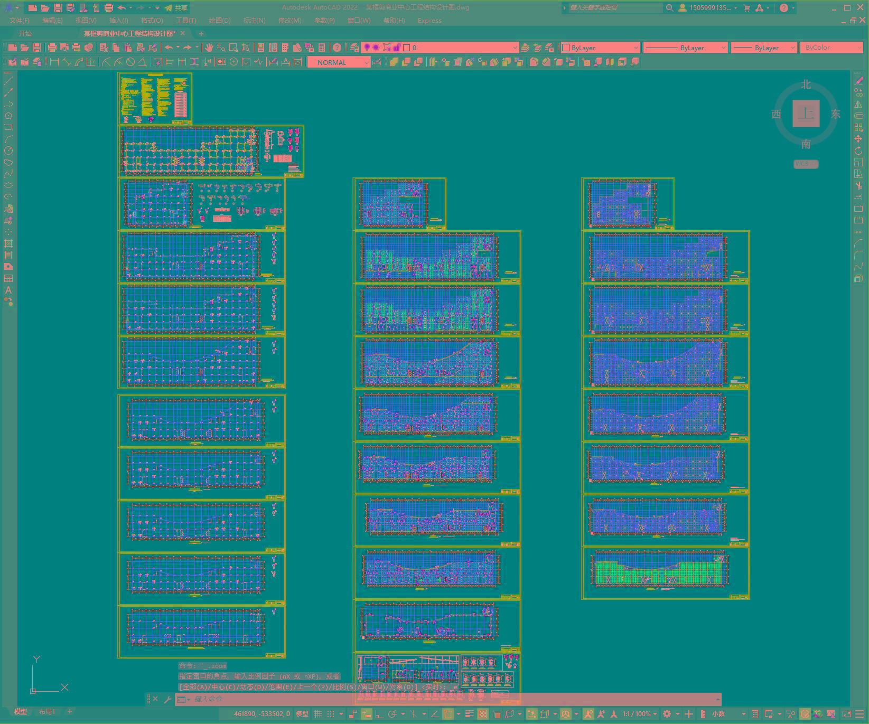This screenshot has height=724, width=869.
Task: Open the QuickCalc calculator icon
Action: click(322, 48)
